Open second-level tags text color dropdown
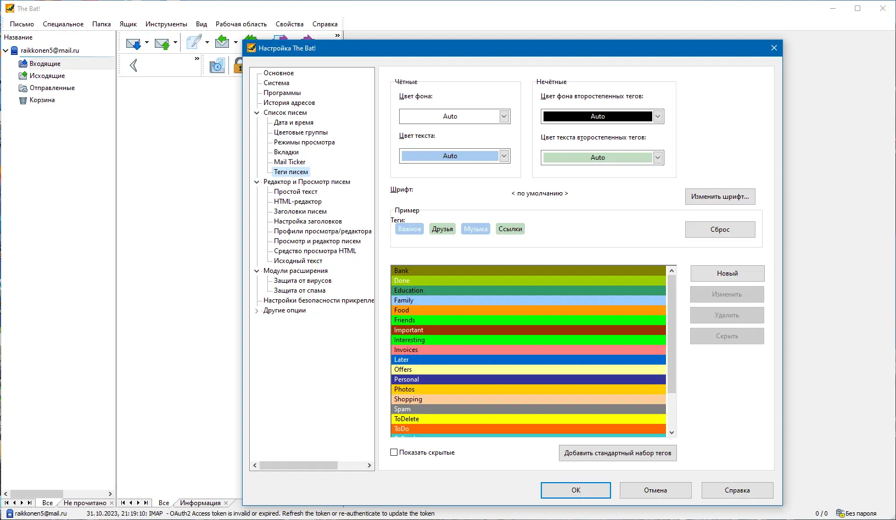 (658, 158)
